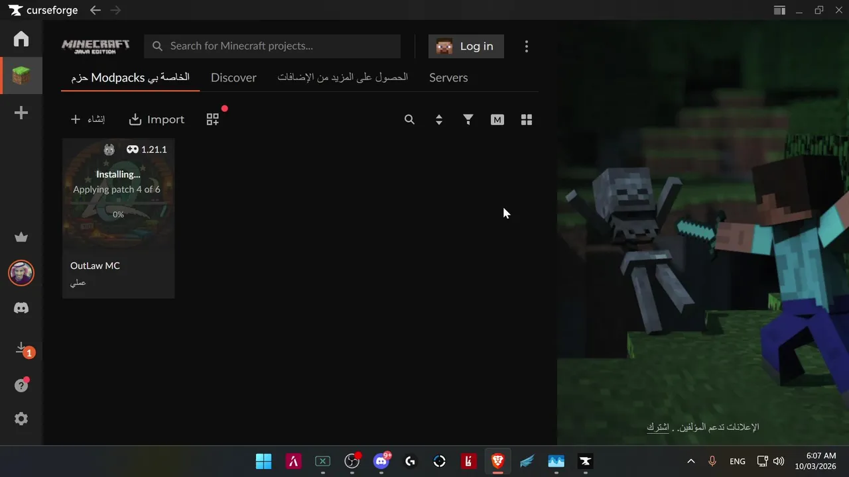Toggle the sidebar layout icon in title bar

point(779,10)
